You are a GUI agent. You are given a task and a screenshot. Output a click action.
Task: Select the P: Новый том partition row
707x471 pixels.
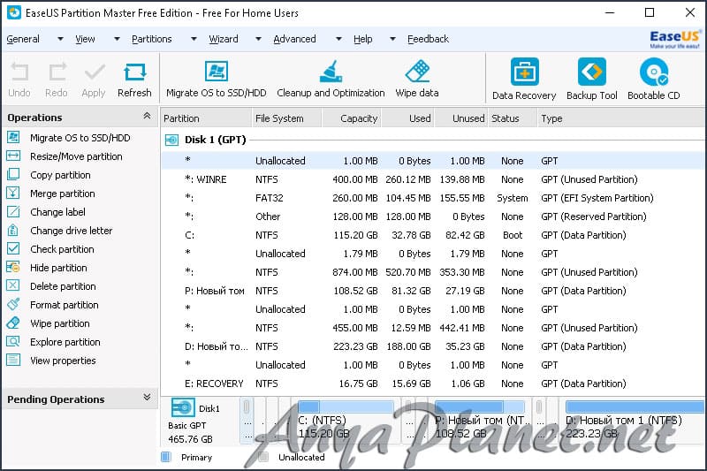pos(434,291)
